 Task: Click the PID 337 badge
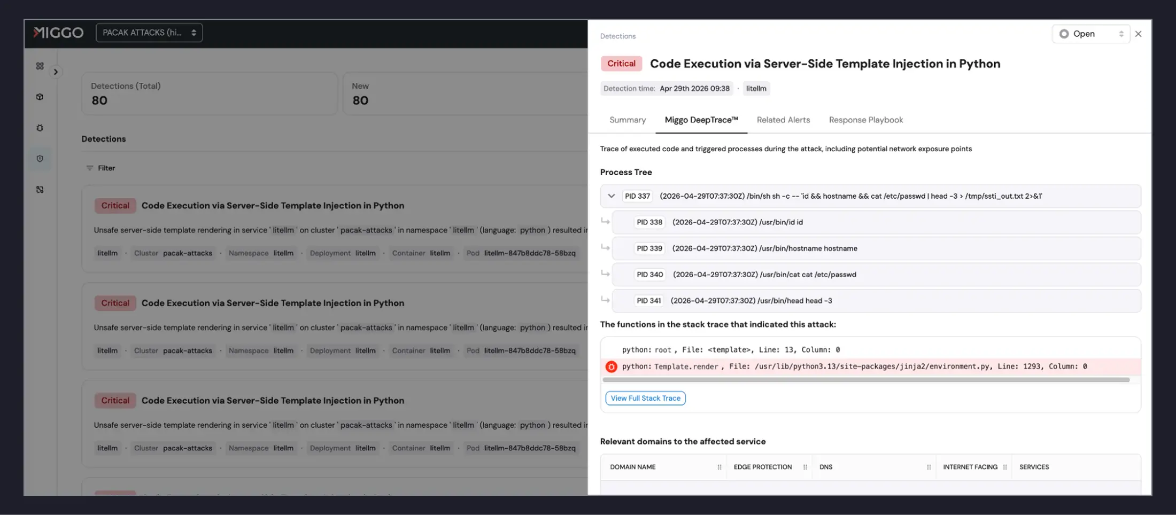click(637, 196)
